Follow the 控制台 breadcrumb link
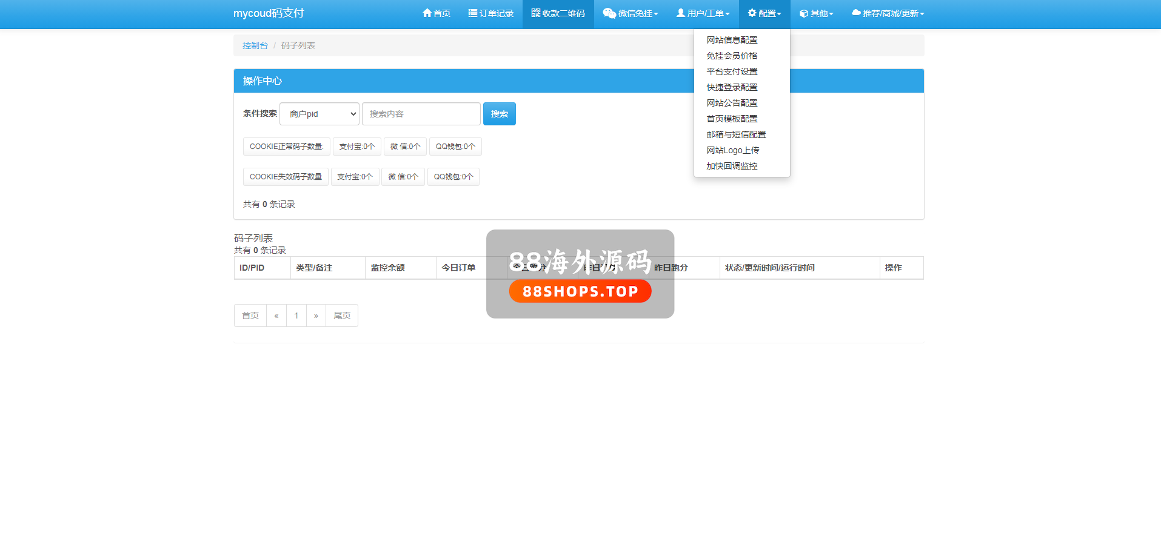The image size is (1161, 548). (255, 45)
